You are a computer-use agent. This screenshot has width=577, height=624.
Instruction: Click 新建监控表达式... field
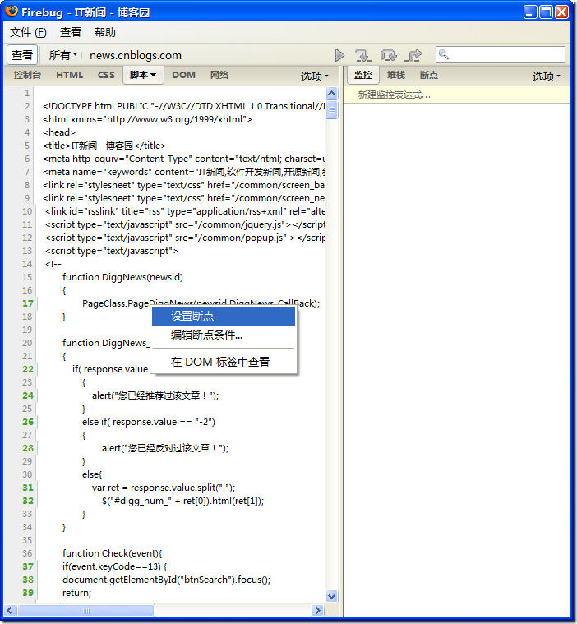point(457,95)
